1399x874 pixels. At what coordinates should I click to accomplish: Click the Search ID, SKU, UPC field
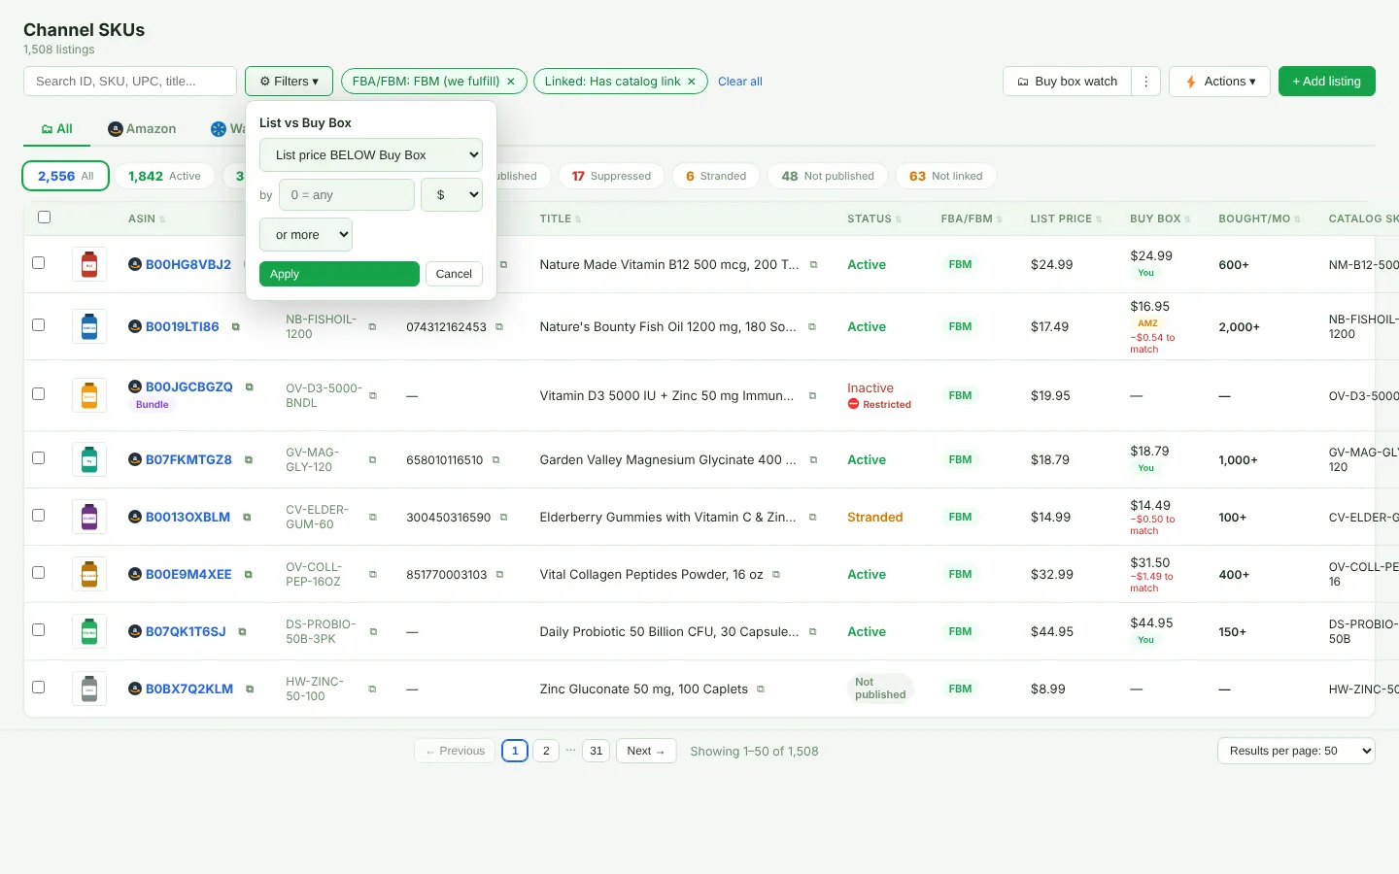pyautogui.click(x=130, y=82)
